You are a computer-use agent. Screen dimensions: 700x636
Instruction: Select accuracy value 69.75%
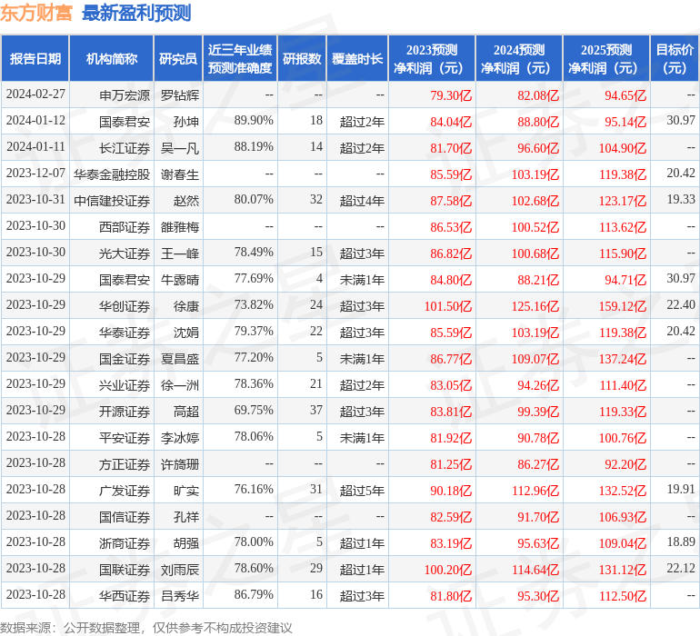254,410
